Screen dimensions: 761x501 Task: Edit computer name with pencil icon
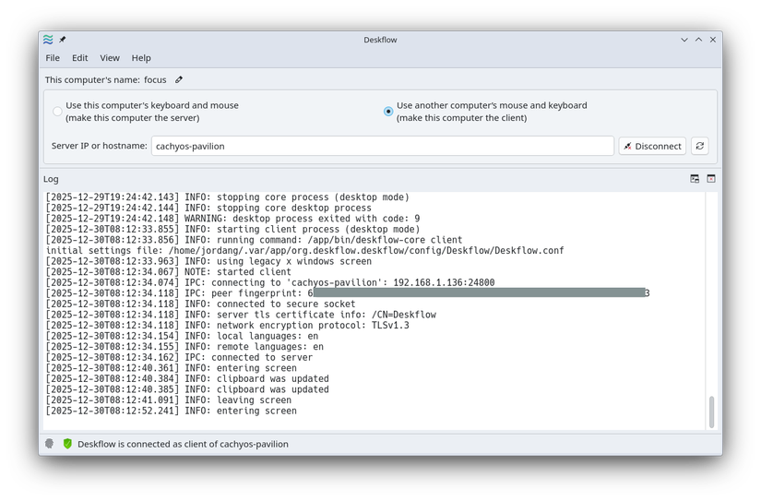(x=179, y=79)
